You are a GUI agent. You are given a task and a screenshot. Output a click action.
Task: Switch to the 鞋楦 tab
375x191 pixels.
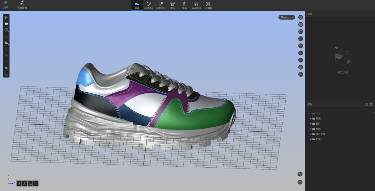[x=137, y=5]
